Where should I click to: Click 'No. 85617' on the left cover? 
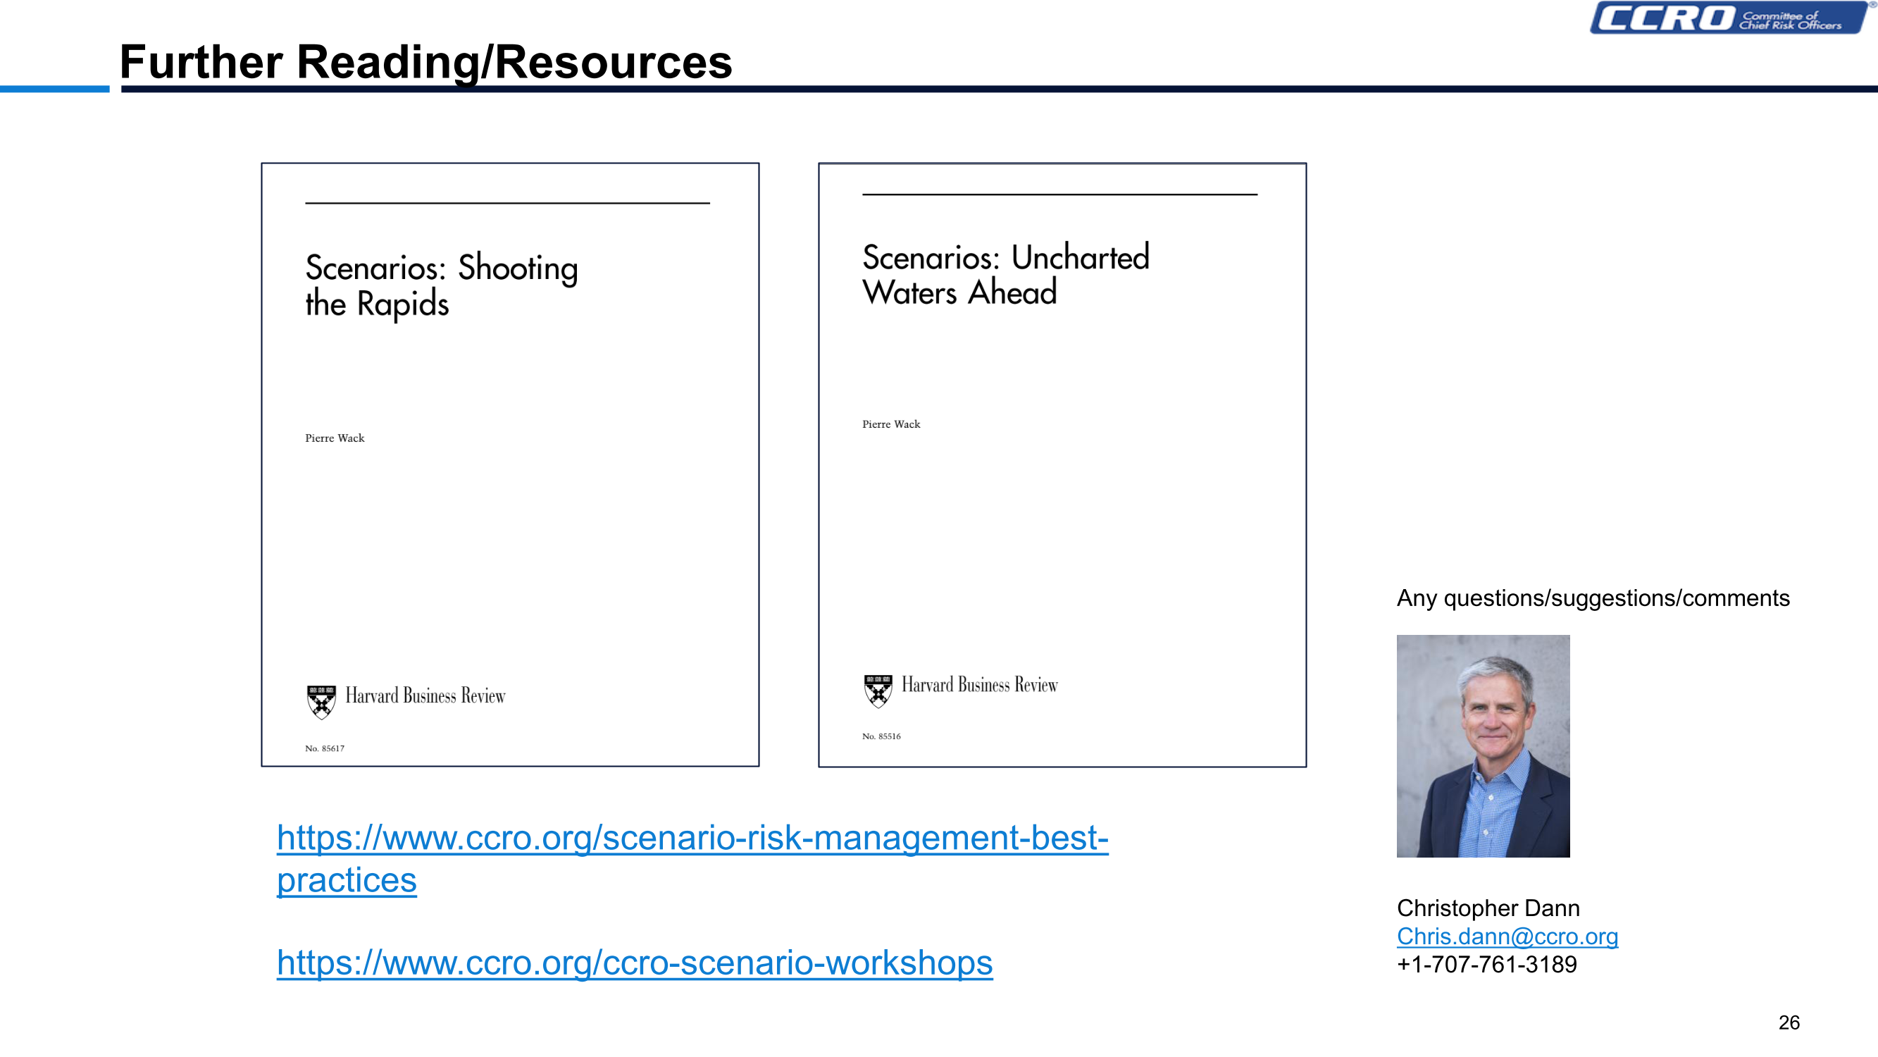point(325,748)
